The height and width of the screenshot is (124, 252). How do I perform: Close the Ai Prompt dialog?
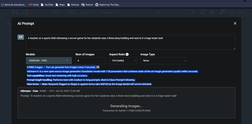pos(235,23)
